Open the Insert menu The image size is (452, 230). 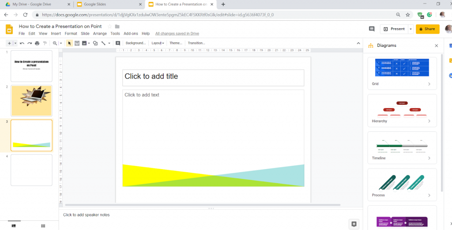click(56, 33)
